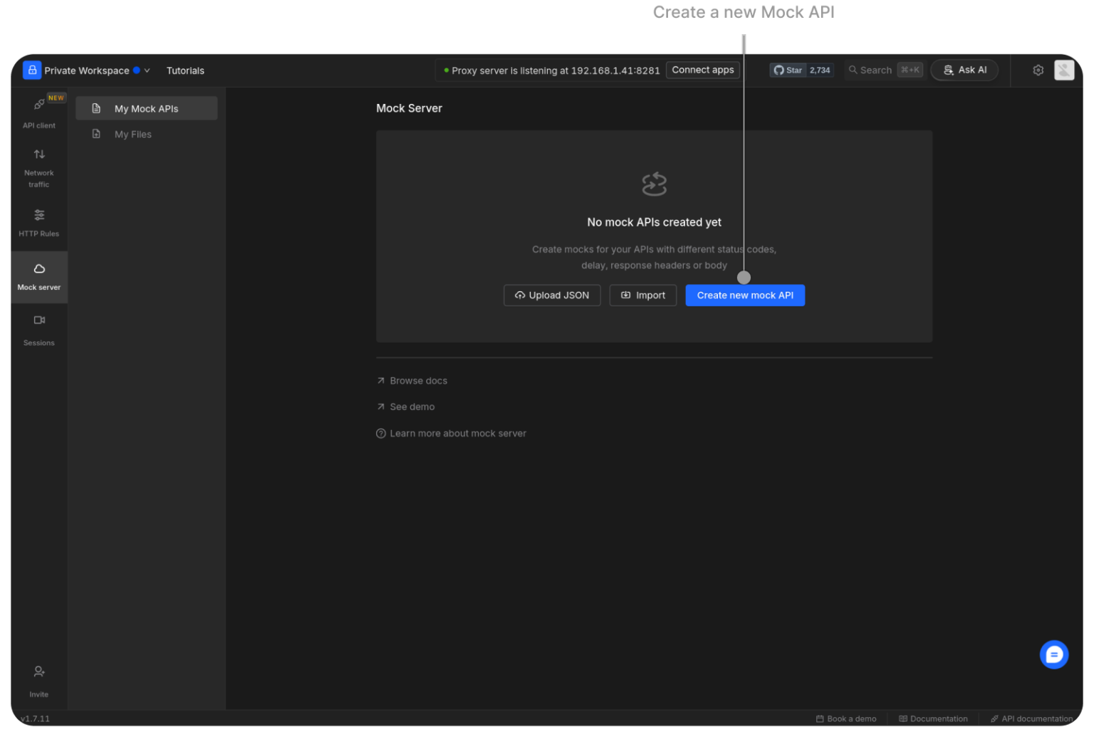This screenshot has height=737, width=1094.
Task: Open the Search command palette
Action: point(883,70)
